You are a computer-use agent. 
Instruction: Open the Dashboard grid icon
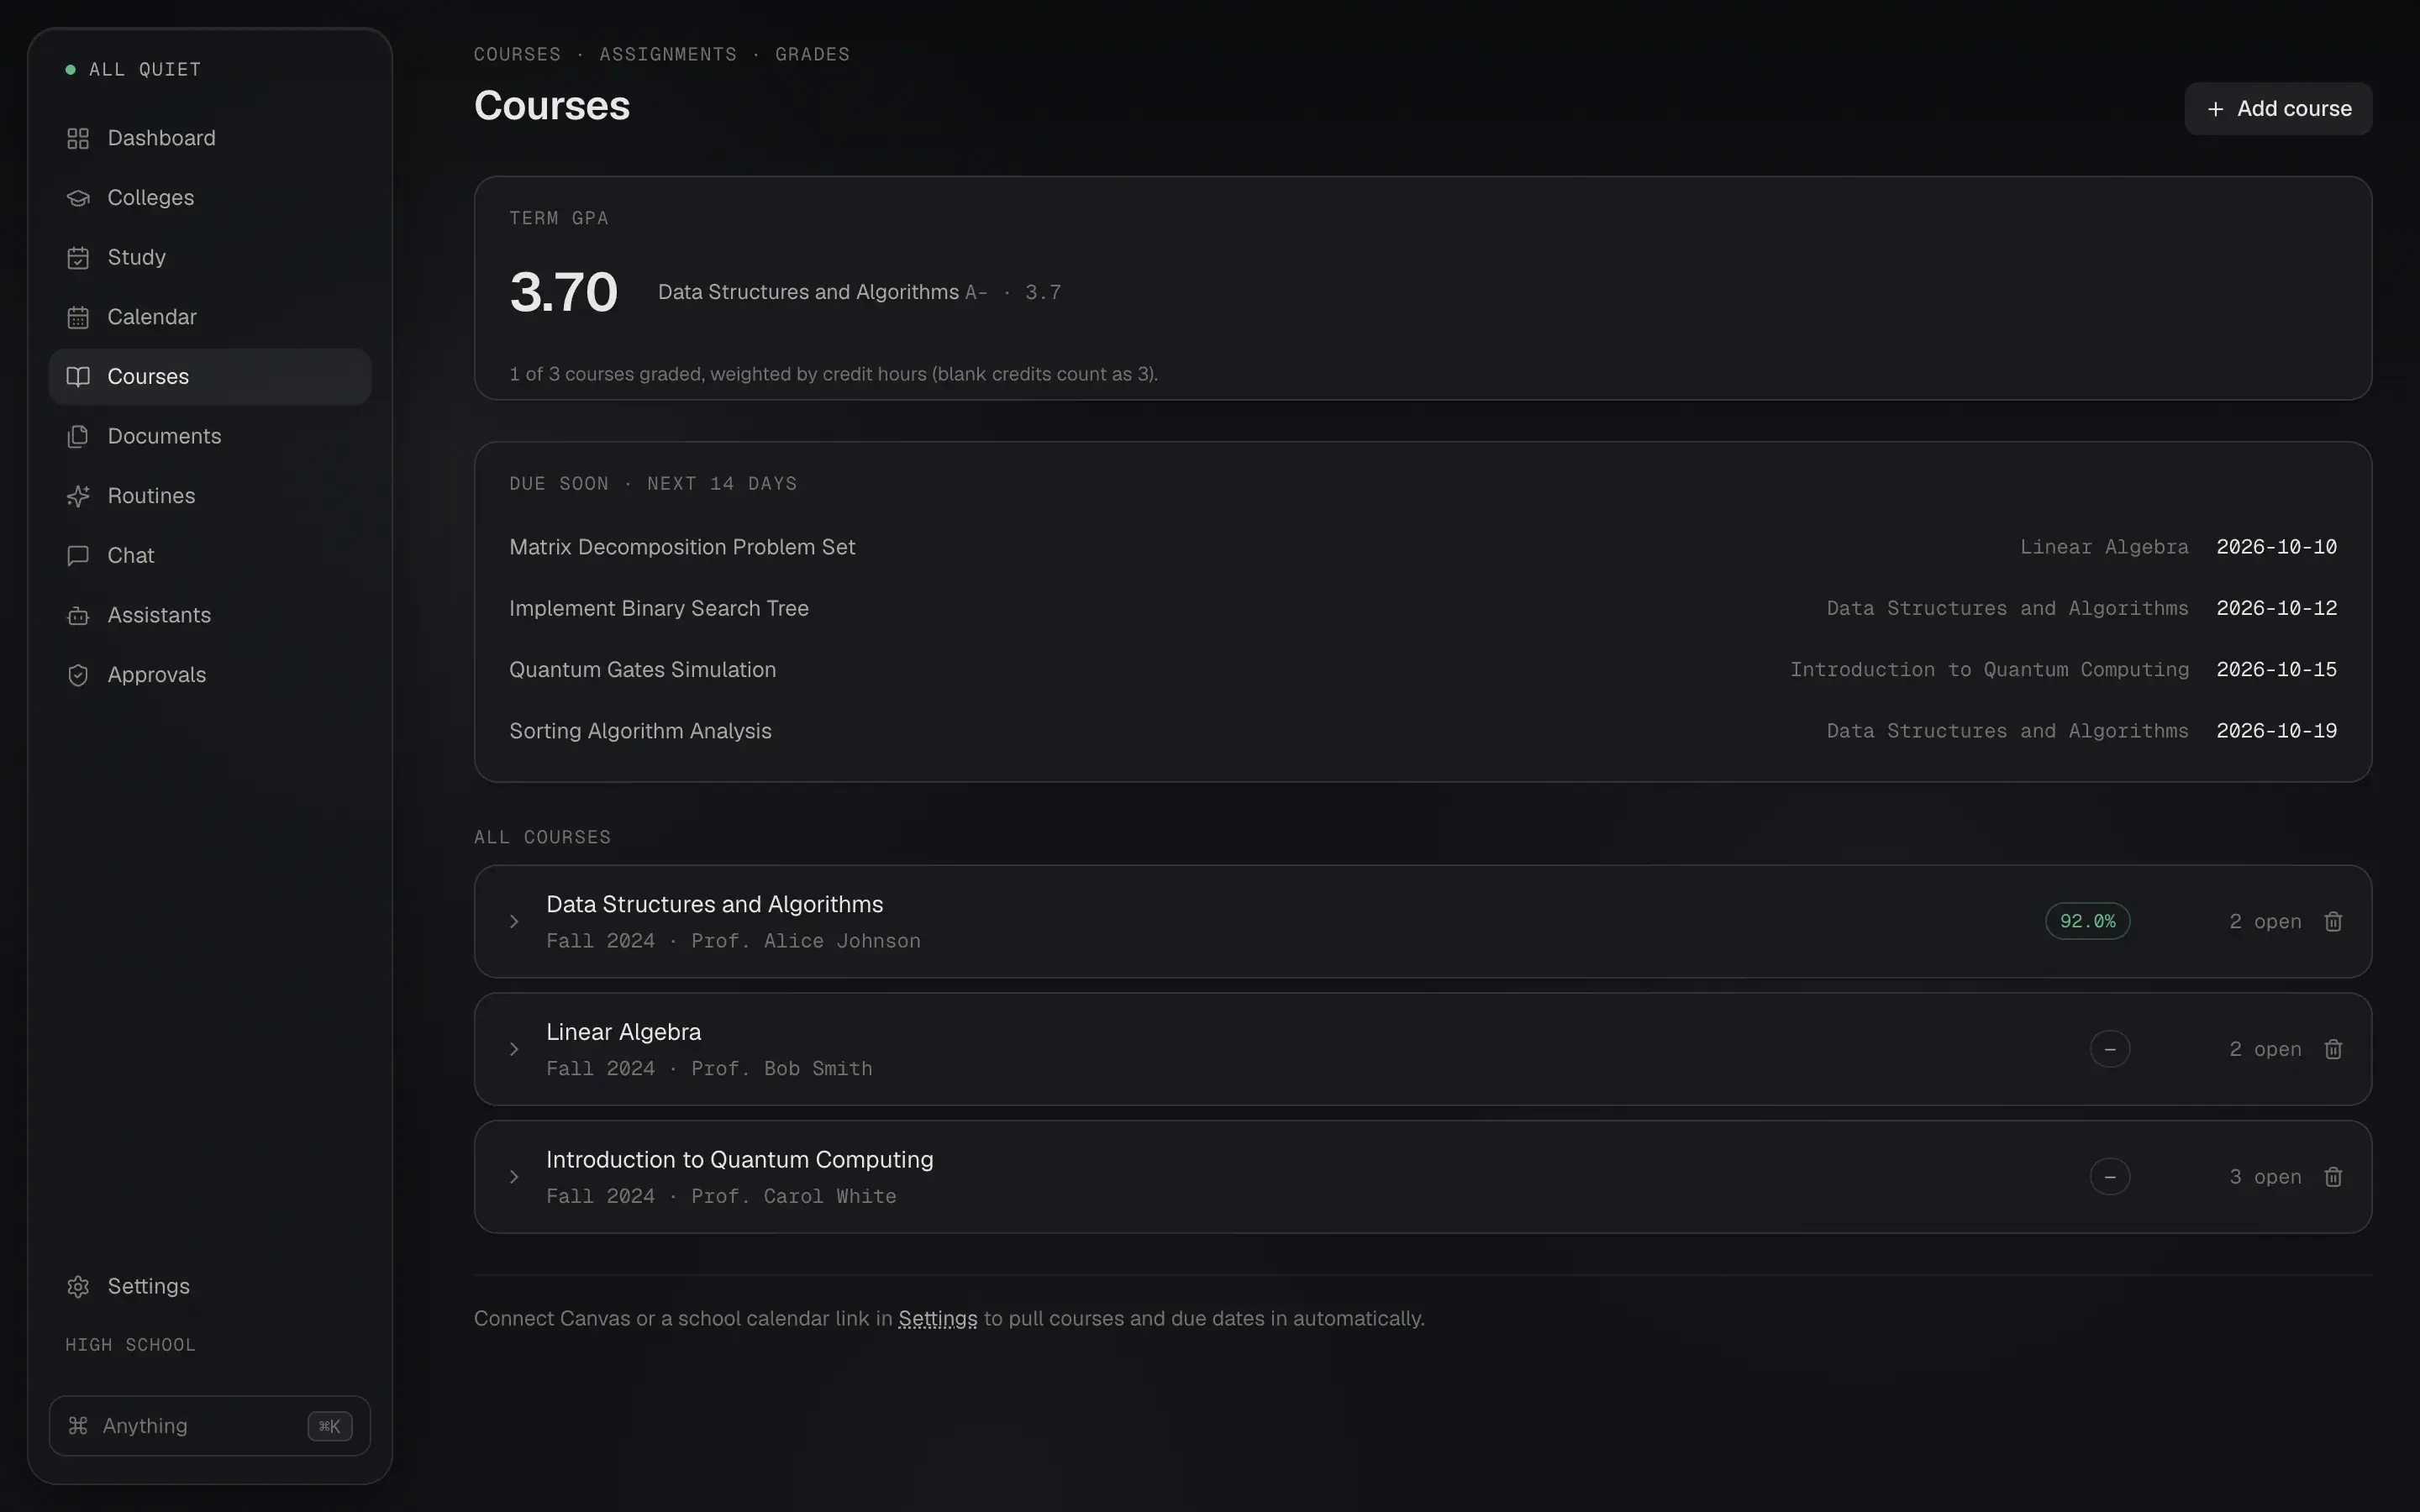click(78, 138)
